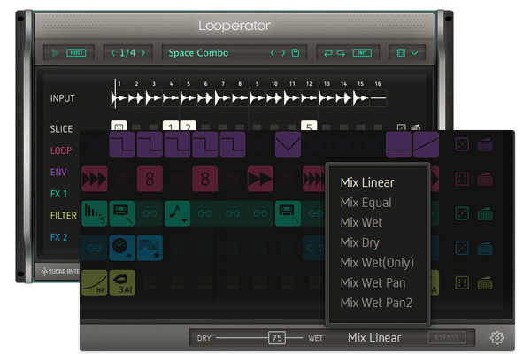Click the red triple-arrow loop cell

[95, 179]
